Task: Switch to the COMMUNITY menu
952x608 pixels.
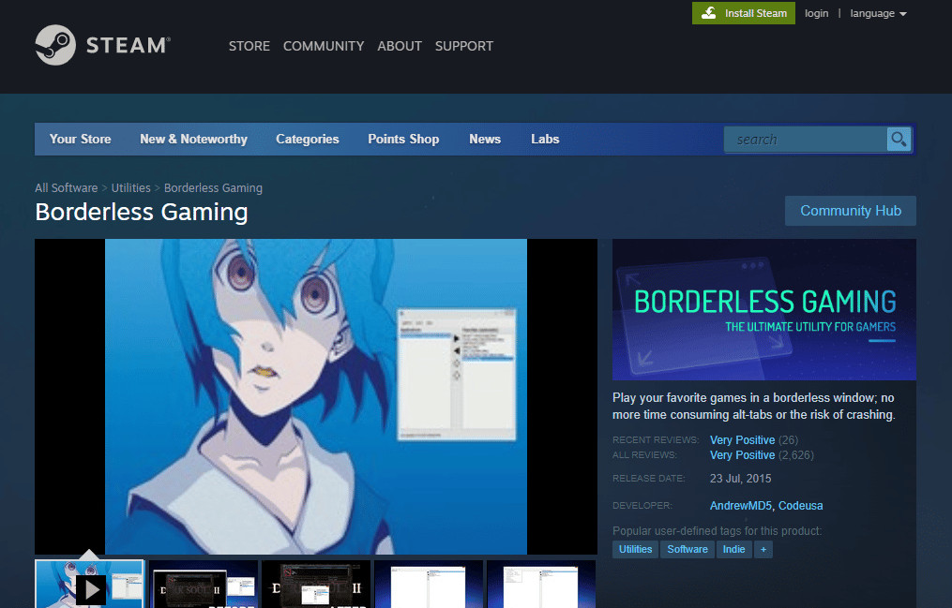Action: [323, 46]
